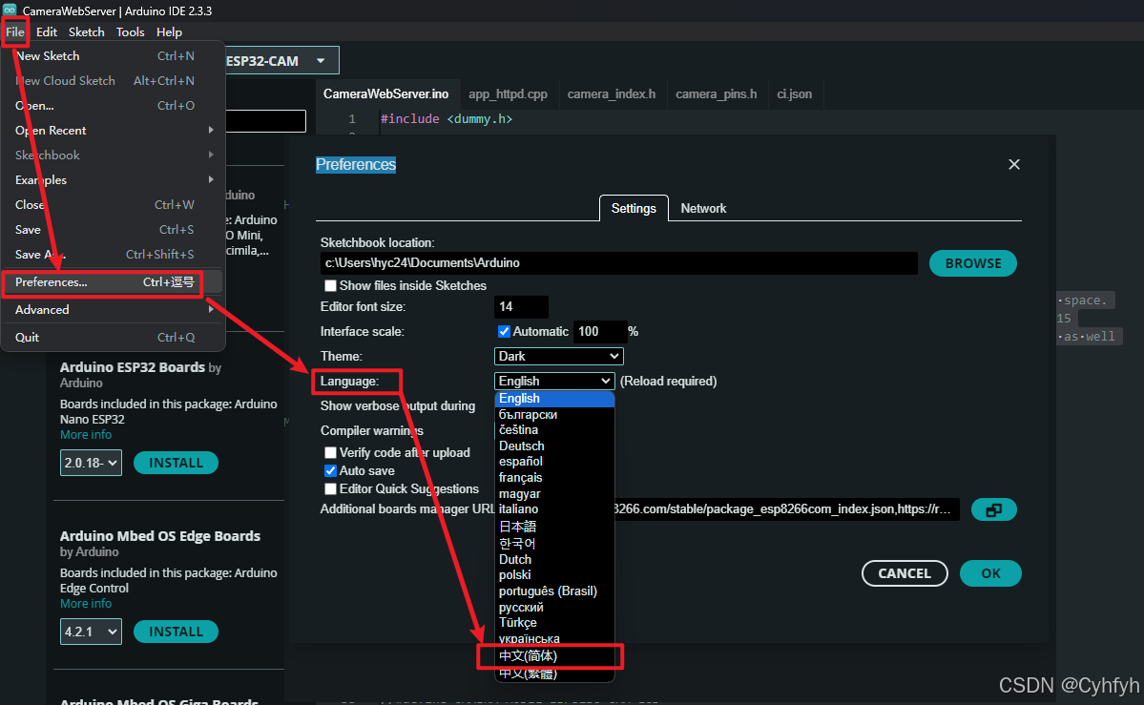Select português (Brasil) in the language list

(554, 591)
